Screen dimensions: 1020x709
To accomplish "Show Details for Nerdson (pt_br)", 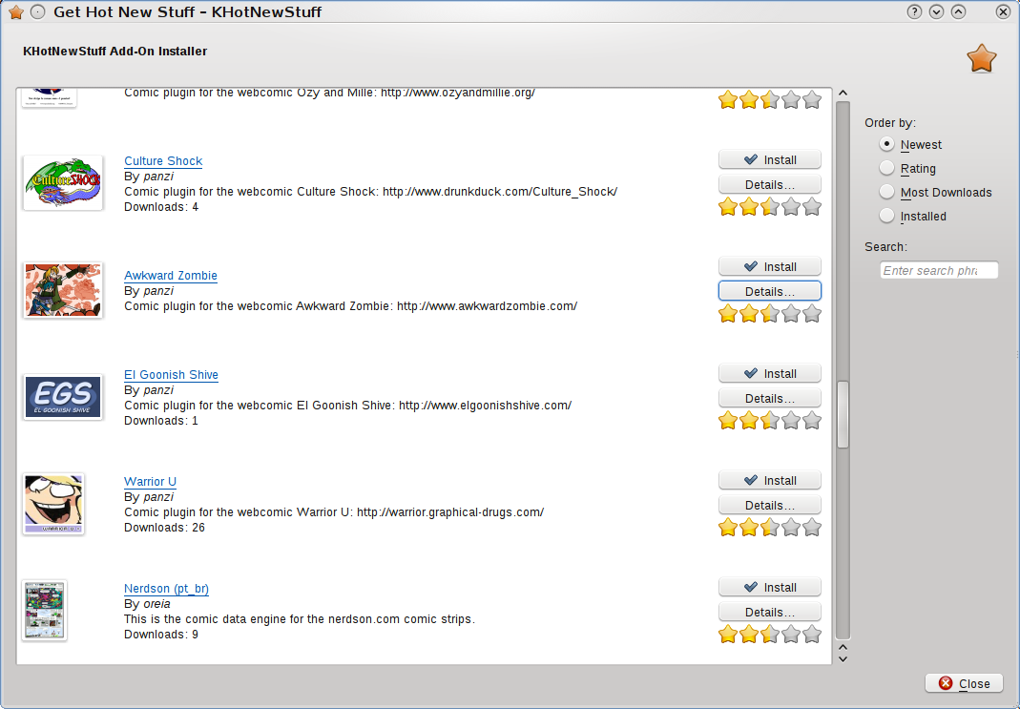I will pyautogui.click(x=770, y=612).
